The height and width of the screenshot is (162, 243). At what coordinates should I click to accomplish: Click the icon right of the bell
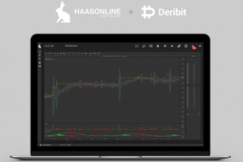click(165, 46)
